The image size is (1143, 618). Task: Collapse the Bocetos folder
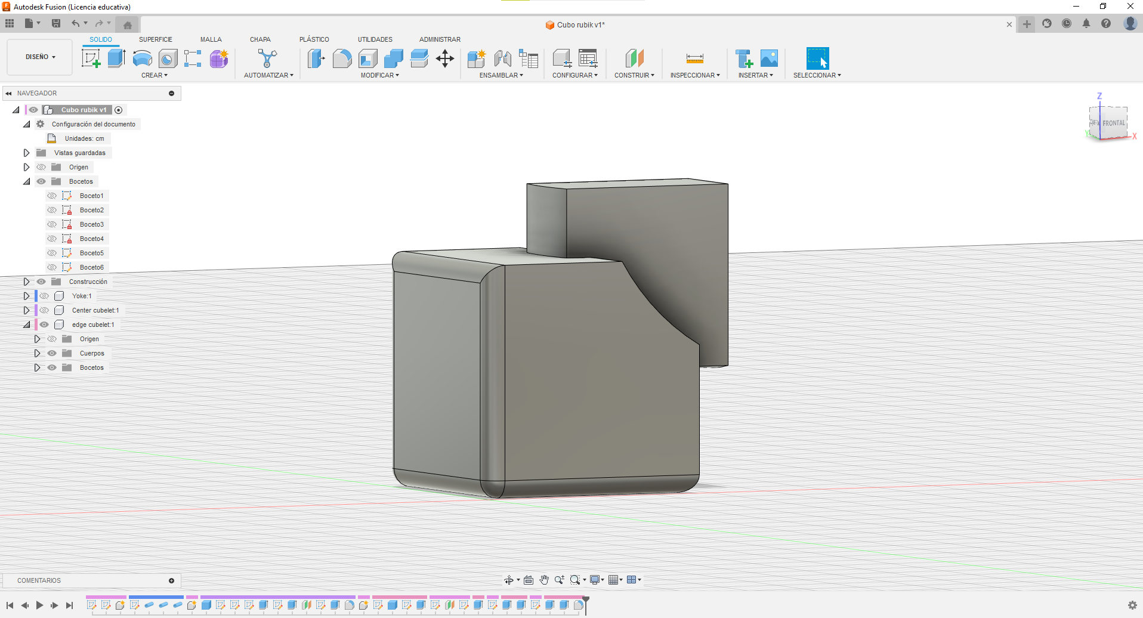26,181
